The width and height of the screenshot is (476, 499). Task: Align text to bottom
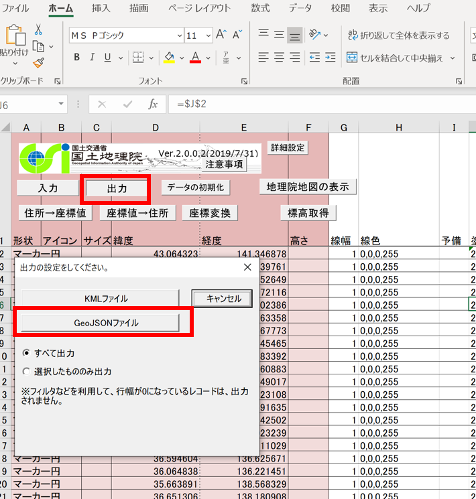[295, 35]
